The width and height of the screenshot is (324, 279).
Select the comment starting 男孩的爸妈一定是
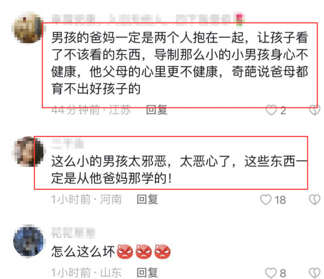point(180,63)
